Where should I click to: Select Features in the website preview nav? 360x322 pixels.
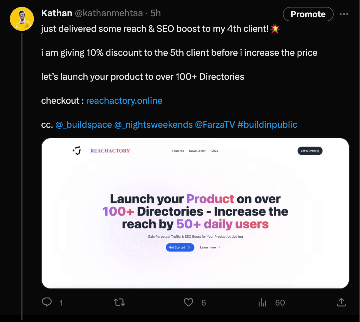click(x=178, y=151)
